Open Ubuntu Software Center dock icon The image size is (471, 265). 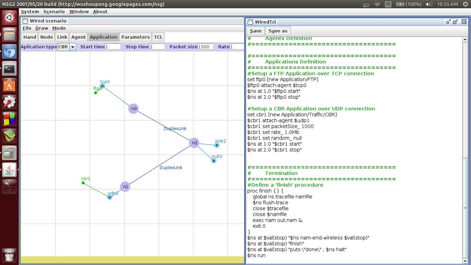coord(9,85)
